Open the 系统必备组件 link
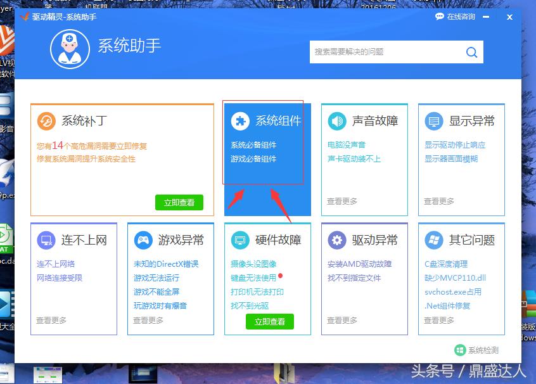The width and height of the screenshot is (536, 384). 252,144
